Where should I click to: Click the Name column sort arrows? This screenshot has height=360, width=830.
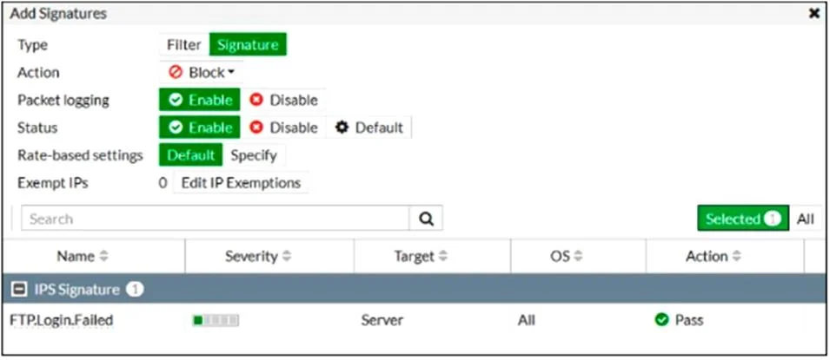click(x=103, y=257)
